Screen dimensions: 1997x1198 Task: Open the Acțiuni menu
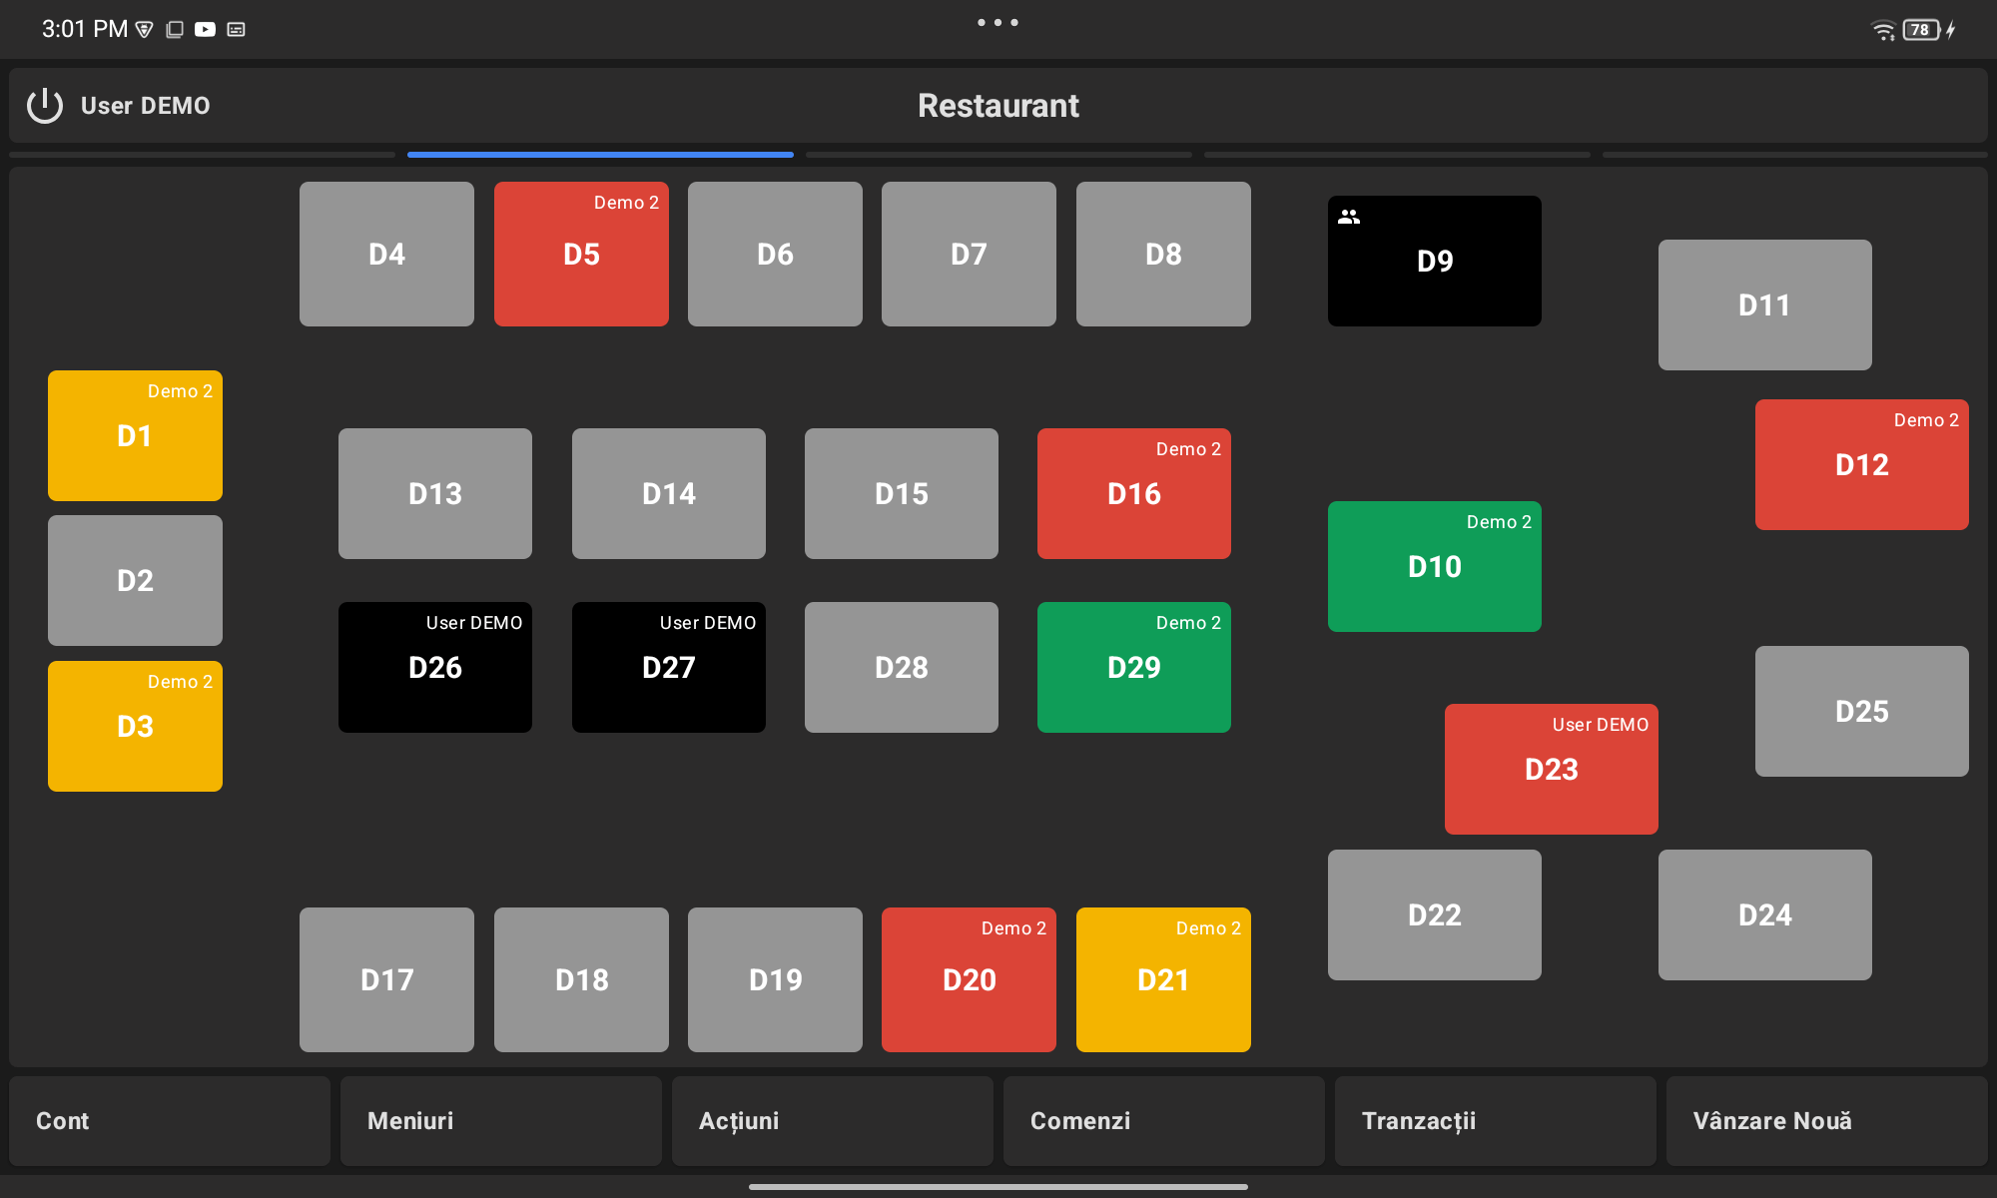click(x=832, y=1120)
